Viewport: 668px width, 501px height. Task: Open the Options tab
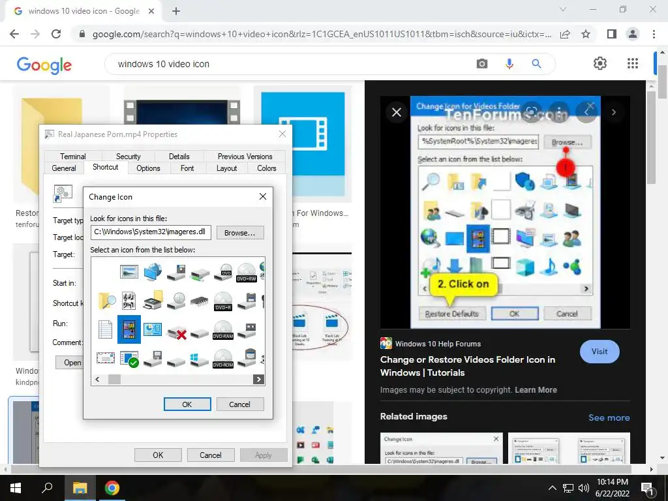148,168
